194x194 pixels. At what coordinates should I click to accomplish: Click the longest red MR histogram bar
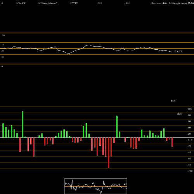pos(109,153)
